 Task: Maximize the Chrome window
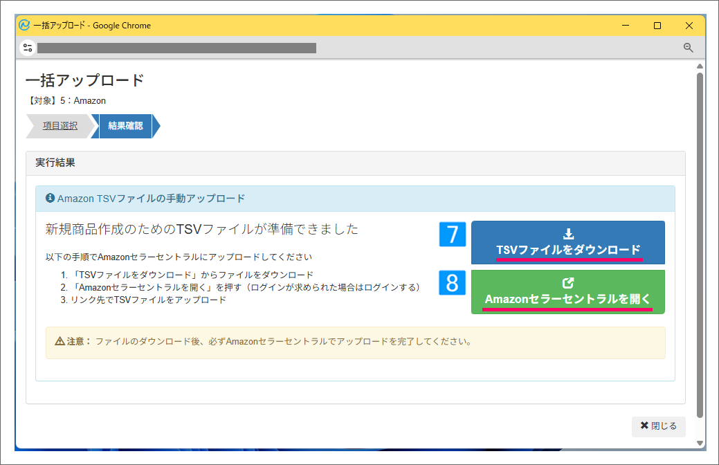point(657,25)
